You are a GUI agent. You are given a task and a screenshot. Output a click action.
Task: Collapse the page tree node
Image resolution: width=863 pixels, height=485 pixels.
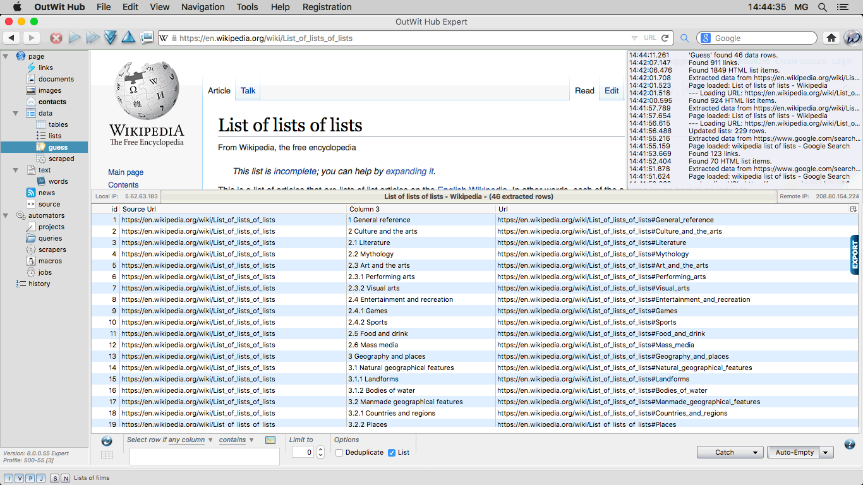point(6,56)
